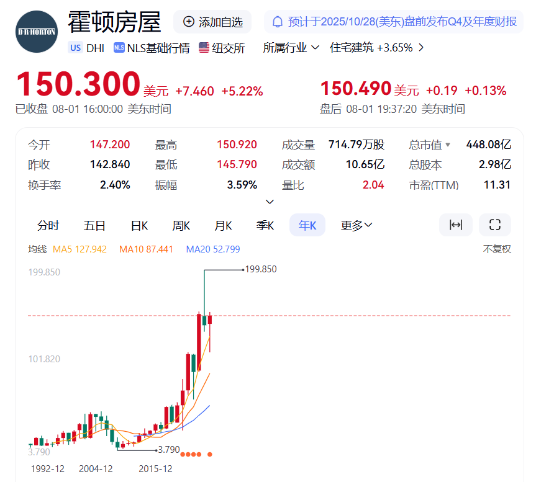Click the chart width fit icon
Viewport: 536px width, 482px height.
456,225
